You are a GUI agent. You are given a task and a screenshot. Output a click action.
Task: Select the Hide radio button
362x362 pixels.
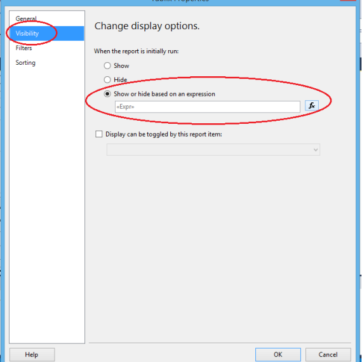tap(107, 80)
